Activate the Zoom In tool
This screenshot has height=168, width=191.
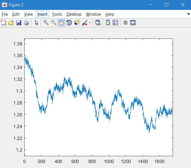tap(46, 23)
